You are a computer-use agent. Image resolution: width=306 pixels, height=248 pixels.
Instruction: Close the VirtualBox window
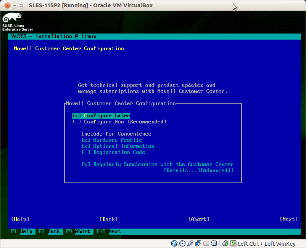[x=7, y=5]
